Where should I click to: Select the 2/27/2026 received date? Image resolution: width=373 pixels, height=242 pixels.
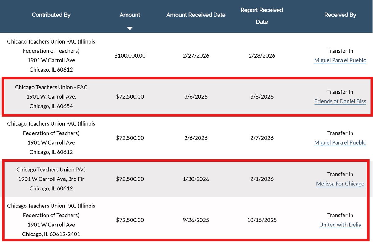click(196, 56)
